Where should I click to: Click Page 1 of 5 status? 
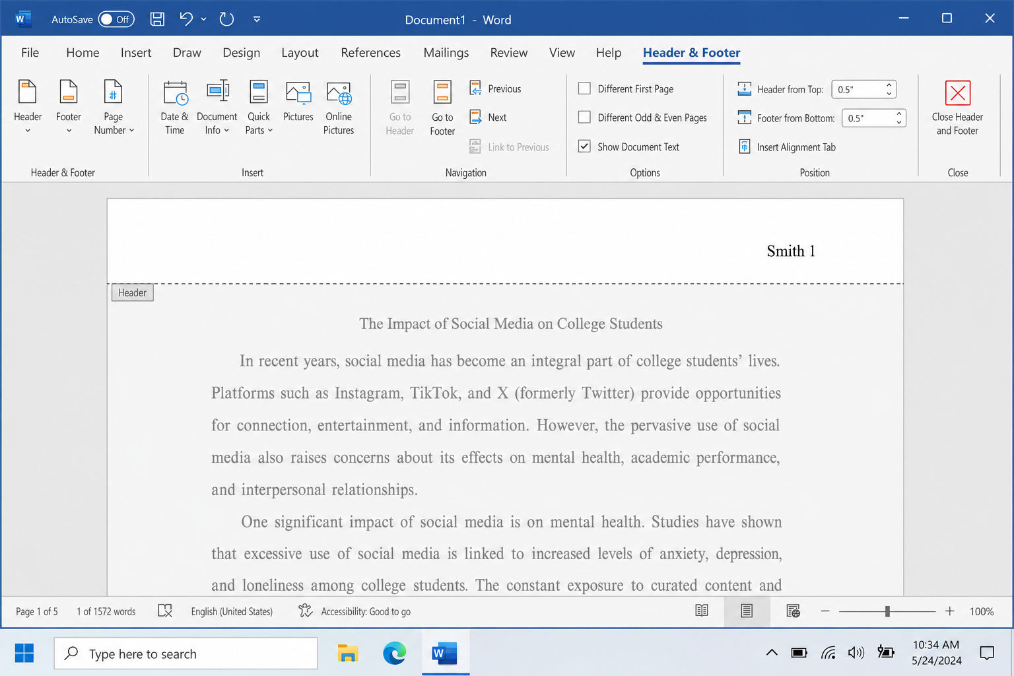coord(37,611)
